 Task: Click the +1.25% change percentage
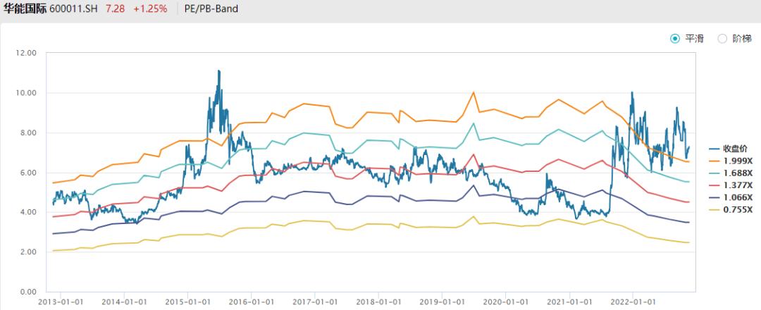click(150, 9)
